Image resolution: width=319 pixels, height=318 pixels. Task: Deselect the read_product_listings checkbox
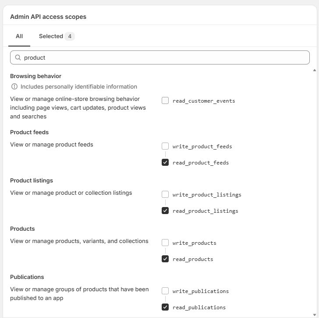coord(165,211)
